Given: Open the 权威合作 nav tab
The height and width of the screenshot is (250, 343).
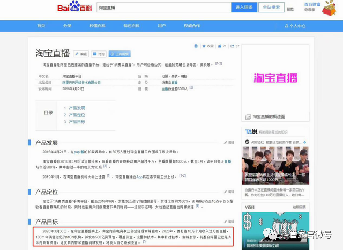Looking at the screenshot, I should [192, 26].
